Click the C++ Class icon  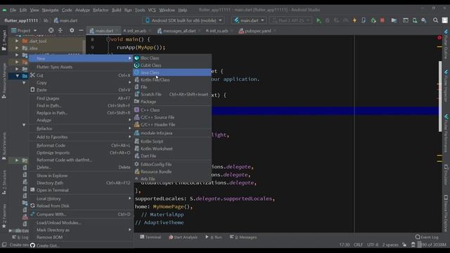(x=137, y=110)
